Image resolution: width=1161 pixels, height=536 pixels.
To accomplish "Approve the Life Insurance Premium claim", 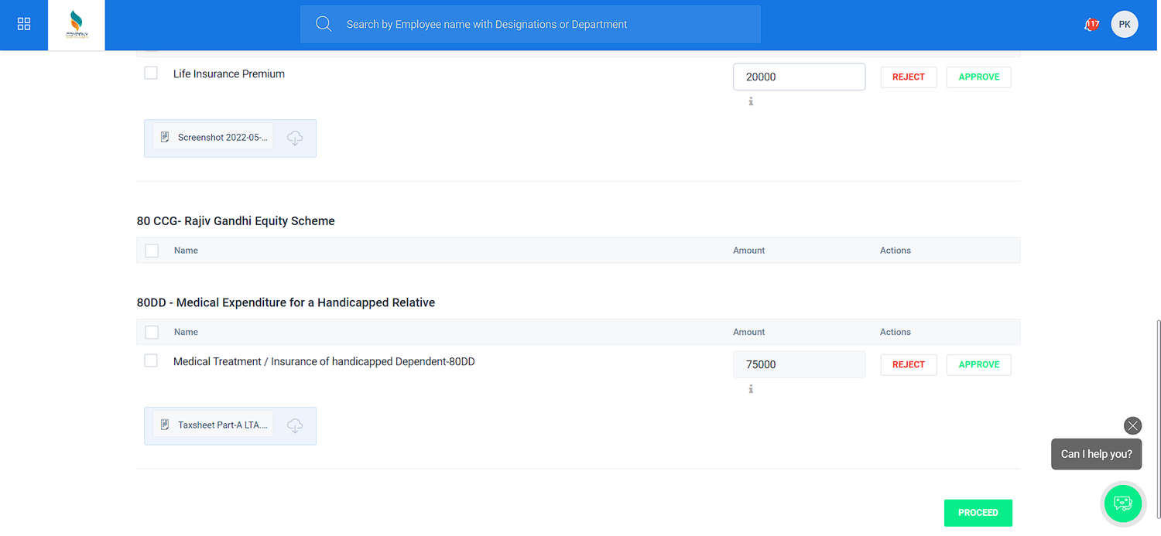I will [x=978, y=77].
